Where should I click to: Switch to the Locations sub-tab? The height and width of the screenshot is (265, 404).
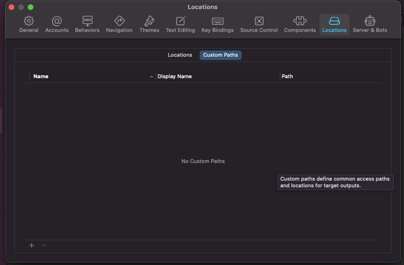(180, 55)
